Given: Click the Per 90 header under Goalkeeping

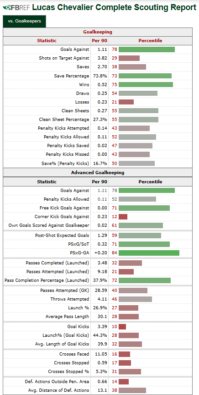Looking at the screenshot, I should click(99, 41).
